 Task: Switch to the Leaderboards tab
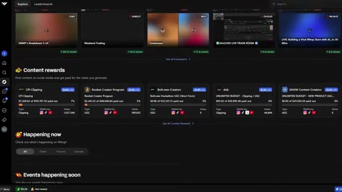click(x=43, y=4)
